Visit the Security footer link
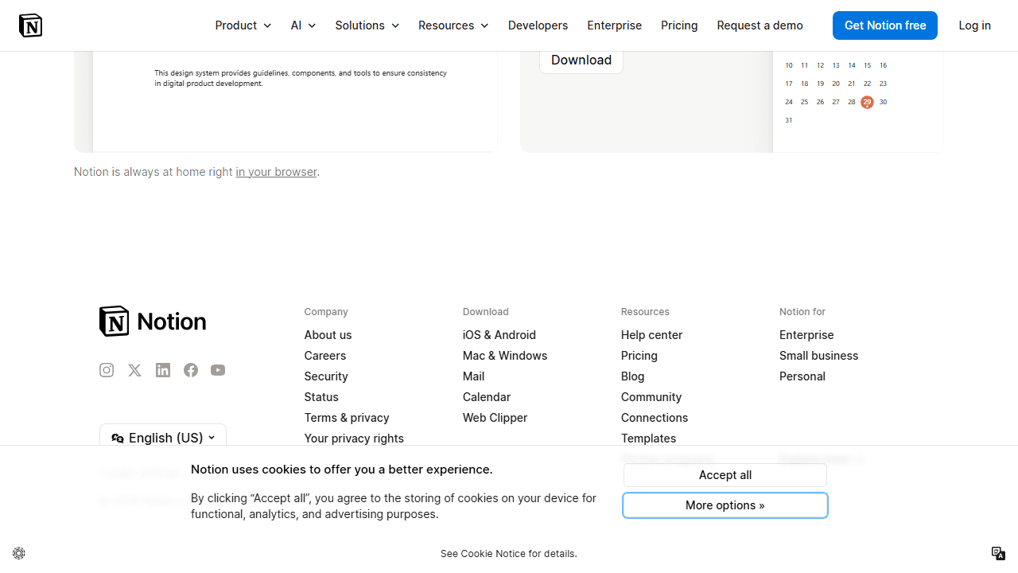Image resolution: width=1018 pixels, height=573 pixels. 326,376
